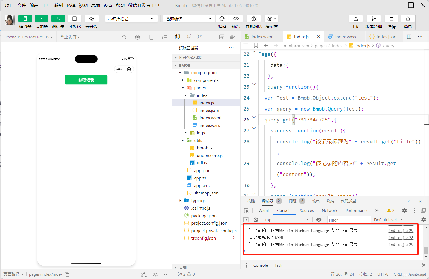Click the console Filter input field
429x279 pixels.
coord(349,220)
